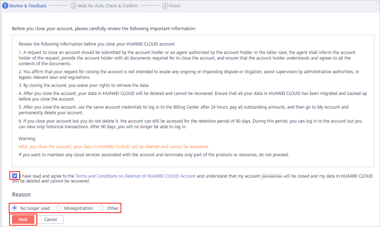Viewport: 380px width, 227px height.
Task: Cancel the account closure request
Action: pyautogui.click(x=50, y=219)
